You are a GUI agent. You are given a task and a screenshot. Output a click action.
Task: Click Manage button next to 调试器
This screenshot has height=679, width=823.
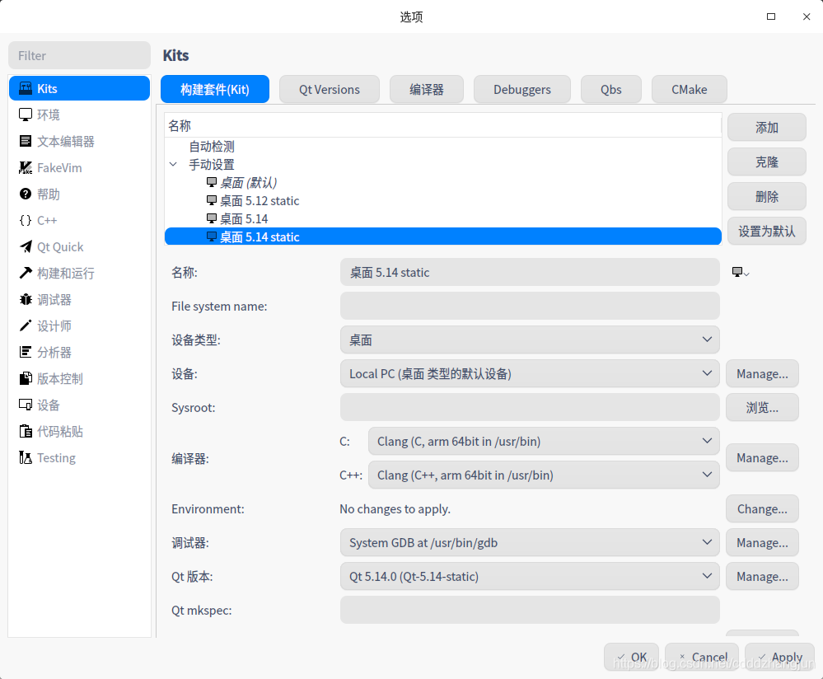coord(762,542)
